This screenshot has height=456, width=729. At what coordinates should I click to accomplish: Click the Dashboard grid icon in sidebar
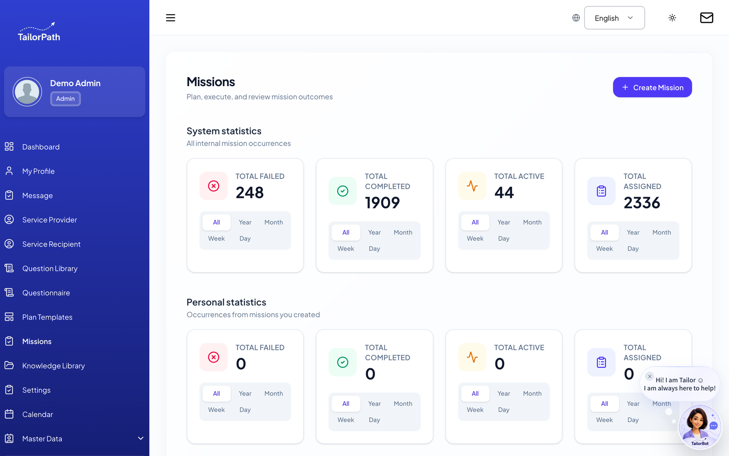pyautogui.click(x=9, y=146)
